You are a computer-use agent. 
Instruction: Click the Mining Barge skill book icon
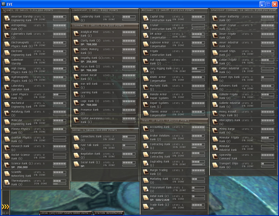(215, 130)
